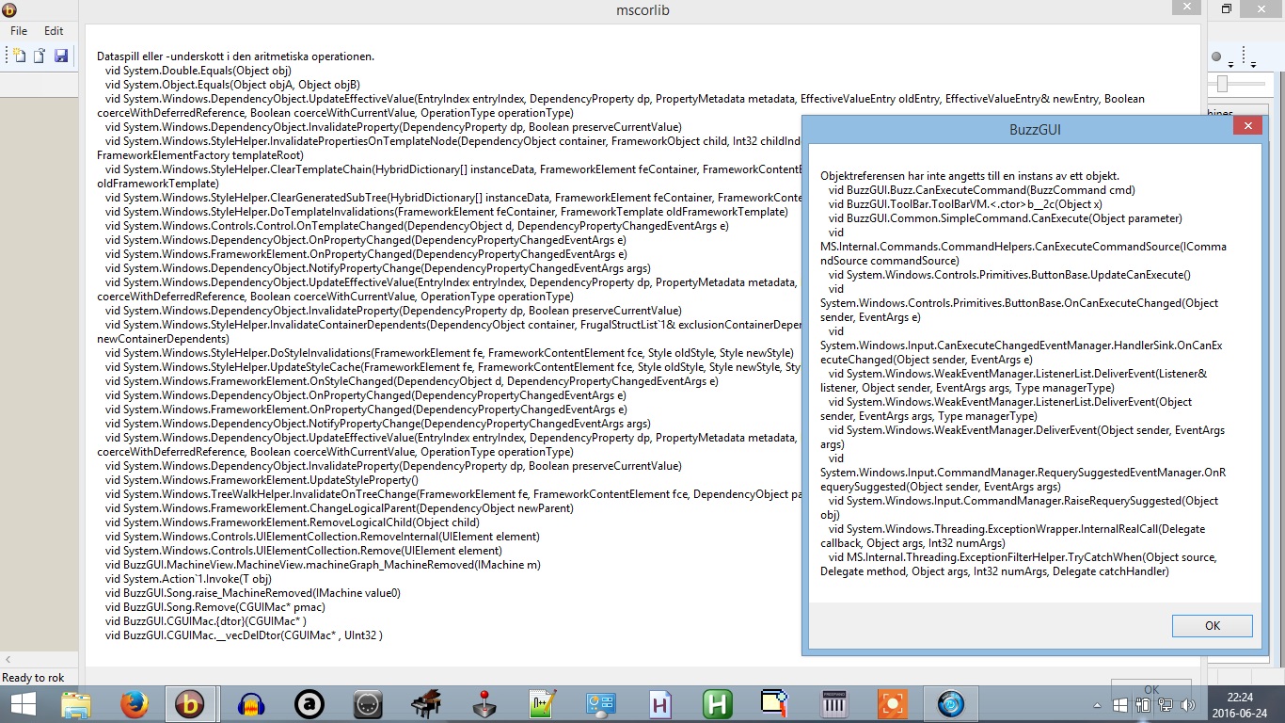This screenshot has width=1285, height=723.
Task: Click the 'BuzzGUI.ToolBar.ToolBarVM' stack line
Action: [964, 204]
